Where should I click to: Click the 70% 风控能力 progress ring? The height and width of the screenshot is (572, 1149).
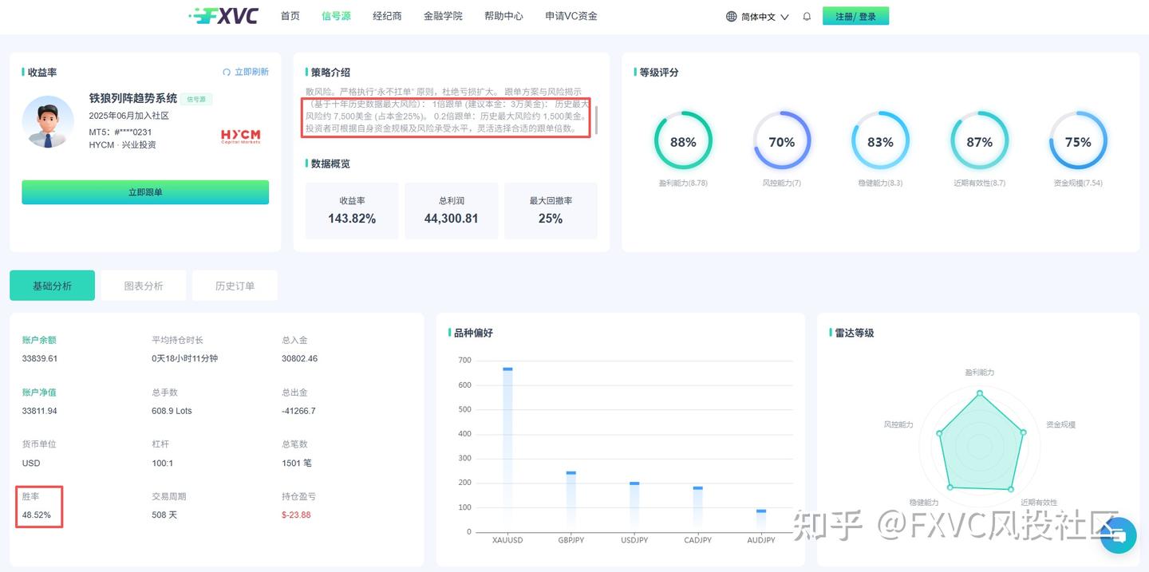(782, 142)
